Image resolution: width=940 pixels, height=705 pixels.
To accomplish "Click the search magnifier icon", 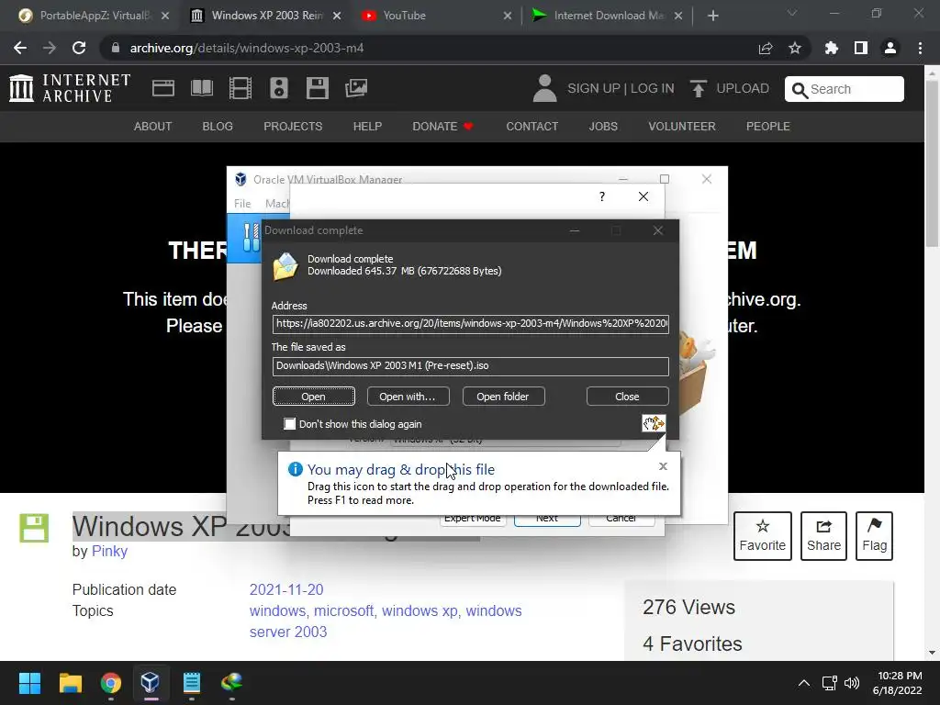I will tap(800, 90).
